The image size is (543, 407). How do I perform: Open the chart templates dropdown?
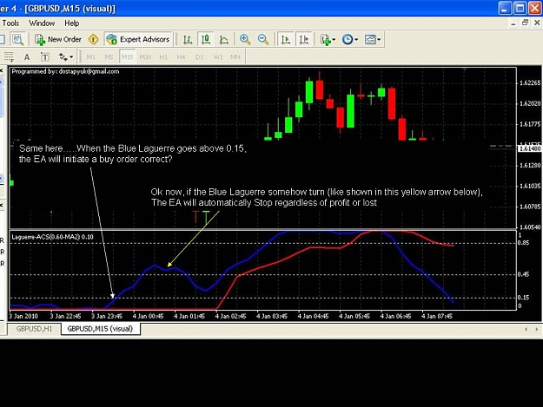click(x=372, y=39)
